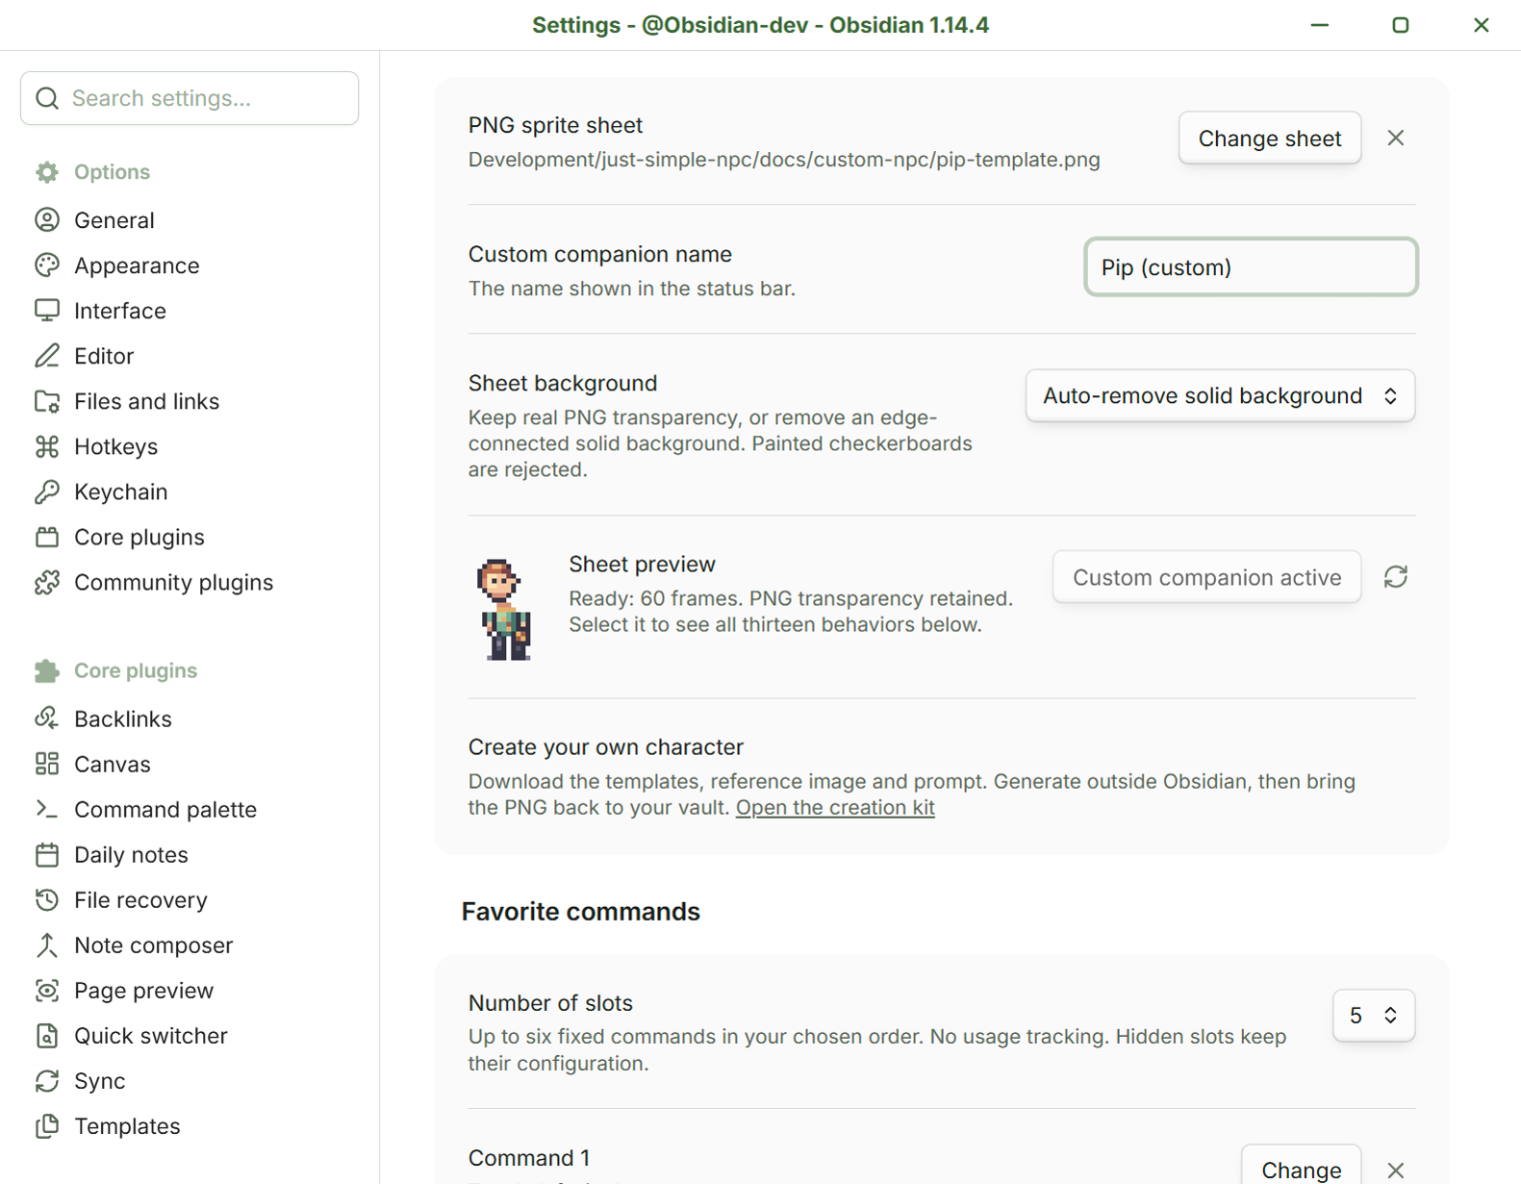Screen dimensions: 1521x1184
Task: Remove the PNG sprite sheet
Action: (x=1396, y=138)
